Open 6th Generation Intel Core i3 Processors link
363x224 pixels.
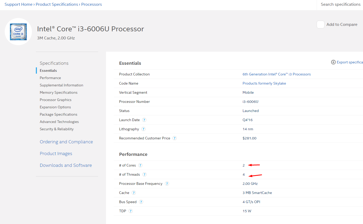(277, 74)
